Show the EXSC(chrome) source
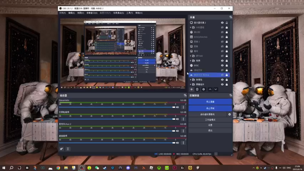 222,37
